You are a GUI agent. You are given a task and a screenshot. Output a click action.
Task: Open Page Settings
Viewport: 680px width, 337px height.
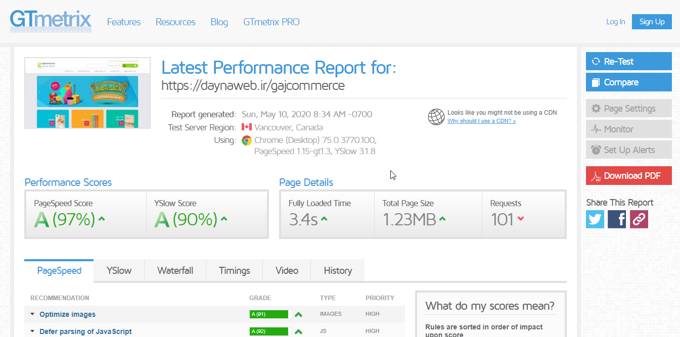[629, 108]
